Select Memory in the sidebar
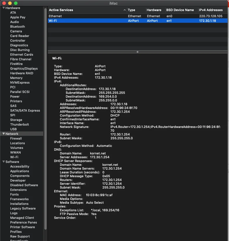This screenshot has width=229, height=241. pos(16,78)
